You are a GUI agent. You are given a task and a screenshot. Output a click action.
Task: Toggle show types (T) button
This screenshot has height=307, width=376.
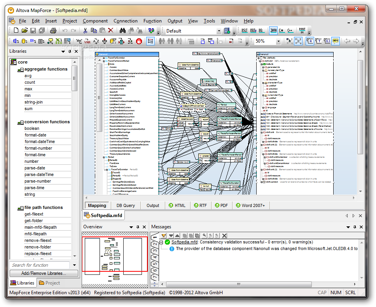pos(318,41)
